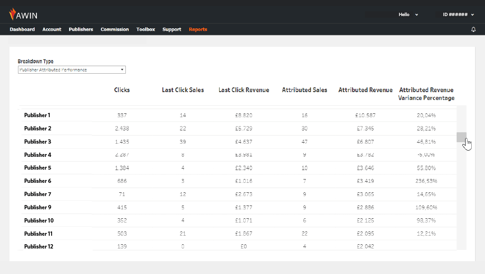Expand the Hello user dropdown

(x=408, y=15)
